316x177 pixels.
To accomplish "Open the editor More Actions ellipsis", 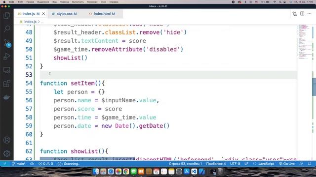I will click(310, 14).
